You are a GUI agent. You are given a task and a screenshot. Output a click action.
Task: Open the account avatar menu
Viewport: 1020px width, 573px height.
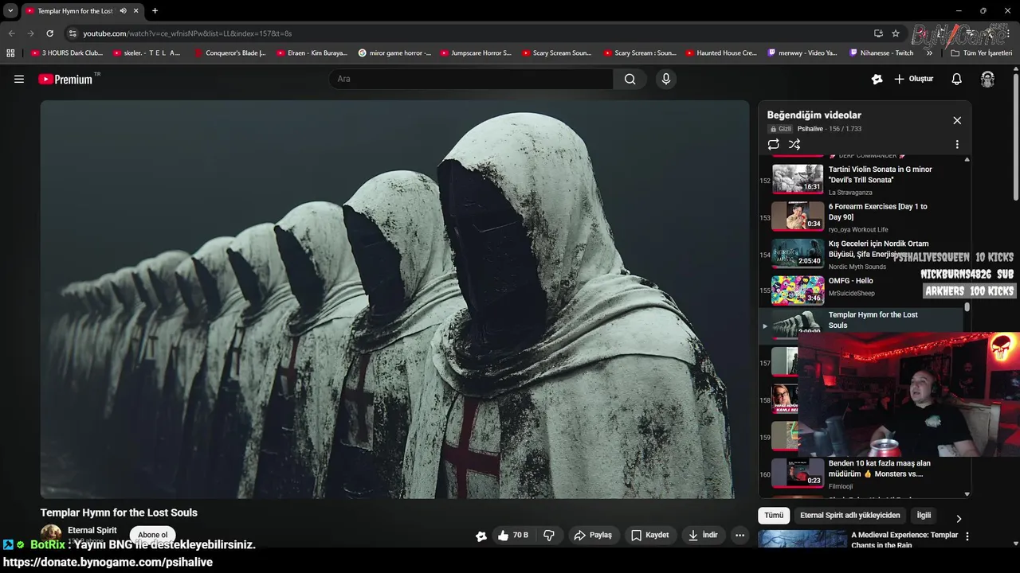(x=987, y=79)
